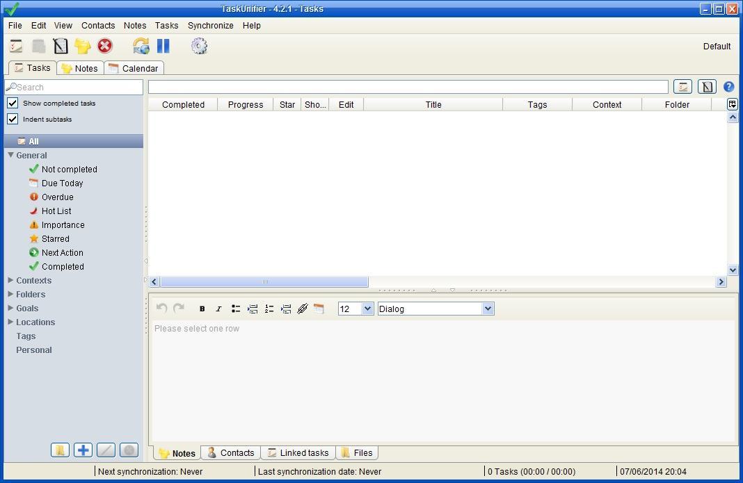Click the quick task entry field

click(x=408, y=87)
